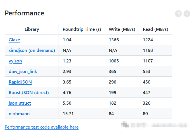Click Glaze read value 1224
This screenshot has width=196, height=134.
point(148,40)
